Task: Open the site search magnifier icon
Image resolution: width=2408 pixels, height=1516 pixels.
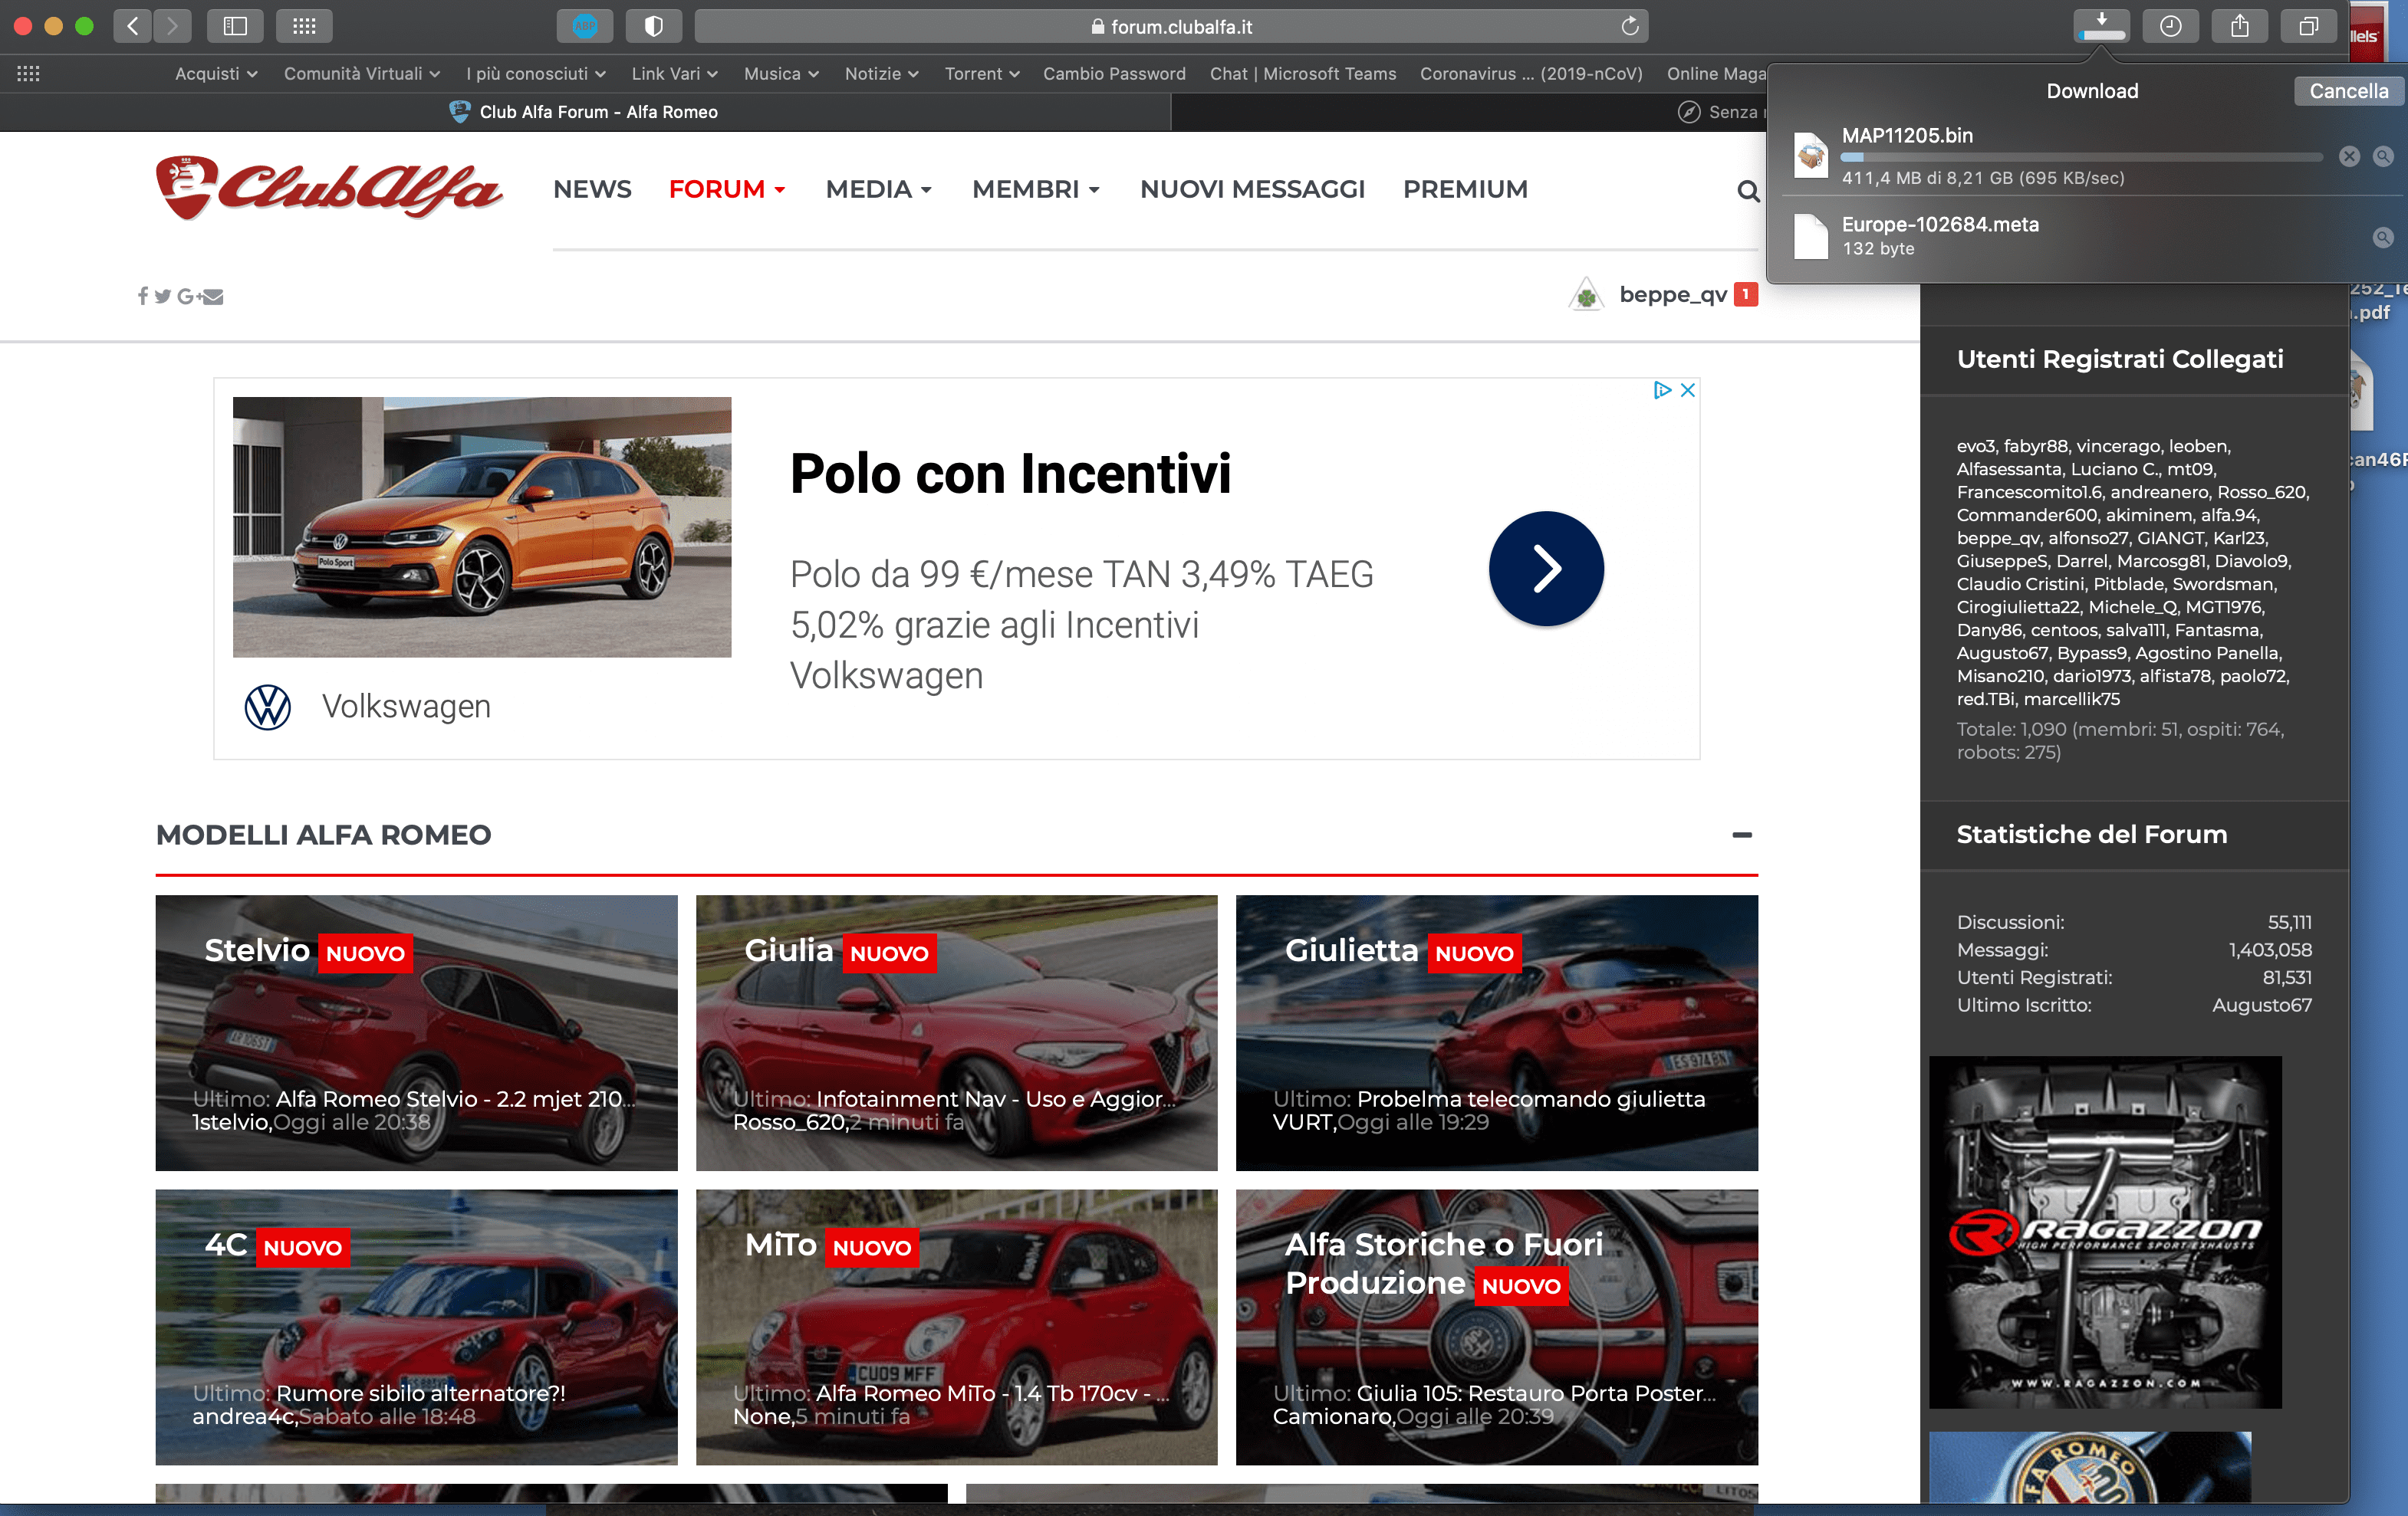Action: click(x=1748, y=191)
